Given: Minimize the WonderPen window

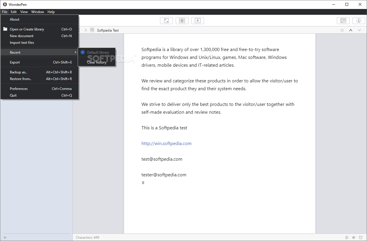Looking at the screenshot, I should [x=334, y=4].
